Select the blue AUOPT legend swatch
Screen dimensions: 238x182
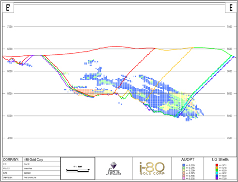[183, 165]
